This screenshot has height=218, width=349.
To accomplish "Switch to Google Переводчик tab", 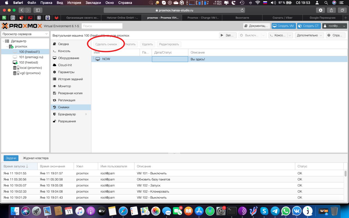I will coord(322,18).
